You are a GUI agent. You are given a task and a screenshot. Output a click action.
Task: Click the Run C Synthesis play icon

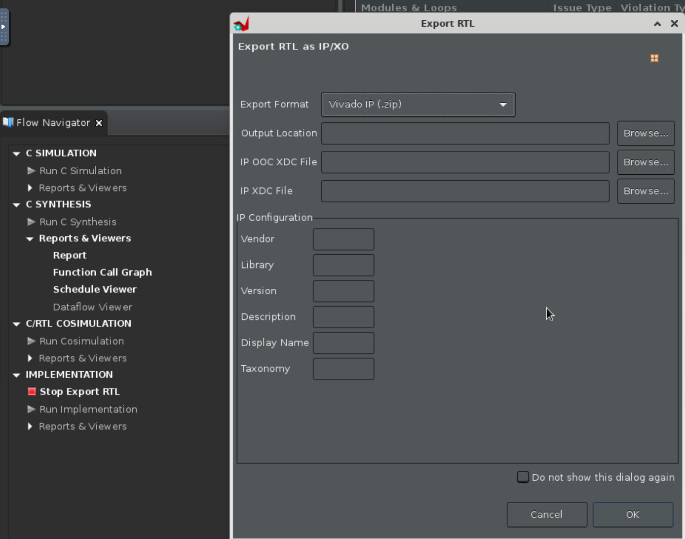pyautogui.click(x=31, y=222)
